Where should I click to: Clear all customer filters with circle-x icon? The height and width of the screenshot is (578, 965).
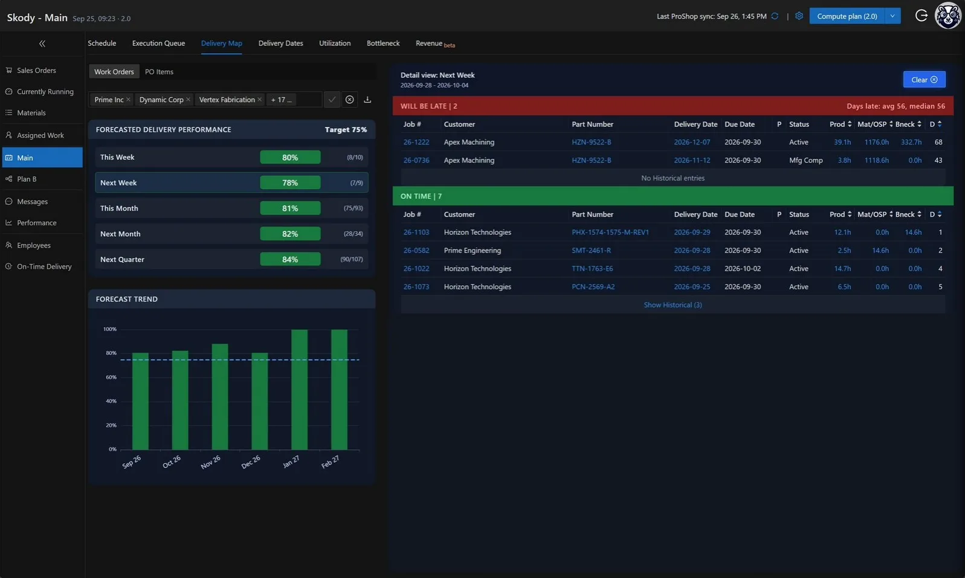pyautogui.click(x=349, y=100)
